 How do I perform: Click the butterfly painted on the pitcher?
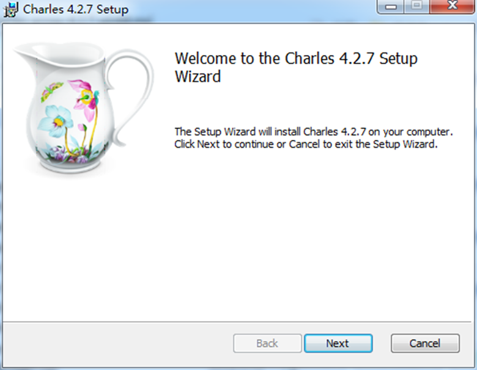click(x=51, y=90)
